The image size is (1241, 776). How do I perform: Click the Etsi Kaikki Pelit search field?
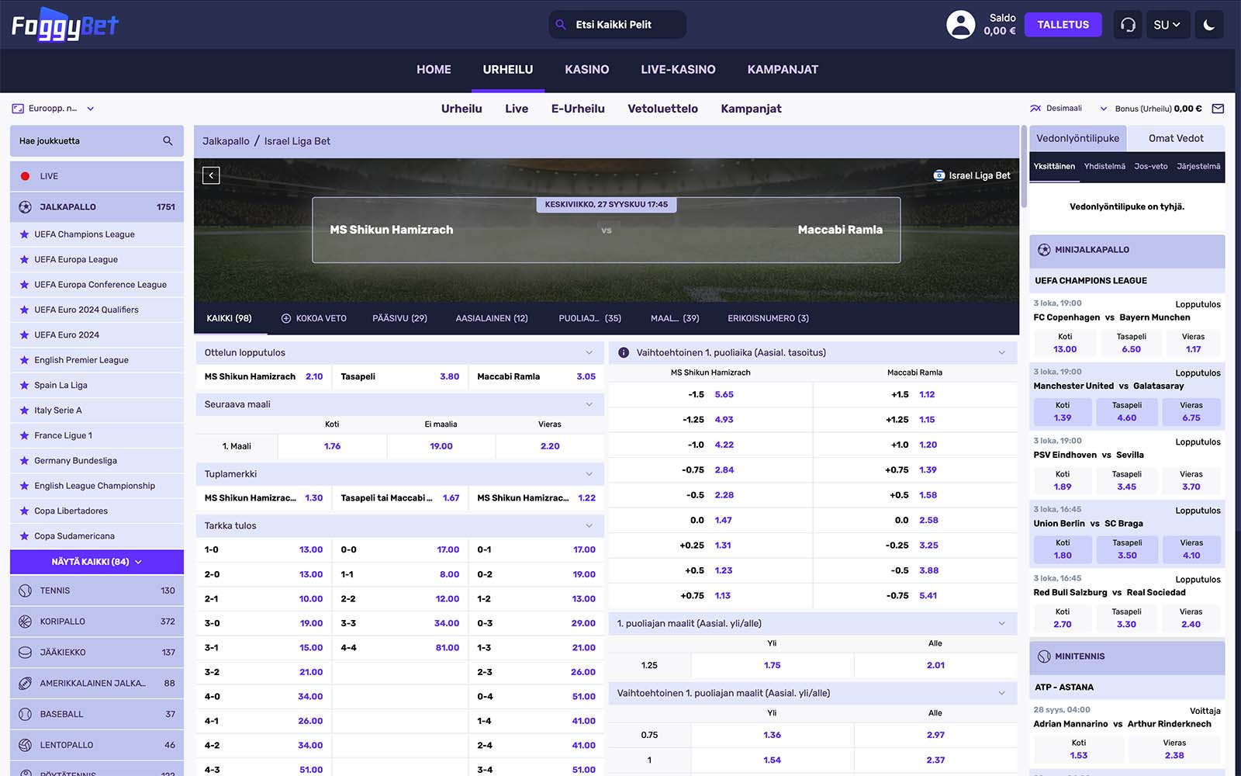point(617,25)
